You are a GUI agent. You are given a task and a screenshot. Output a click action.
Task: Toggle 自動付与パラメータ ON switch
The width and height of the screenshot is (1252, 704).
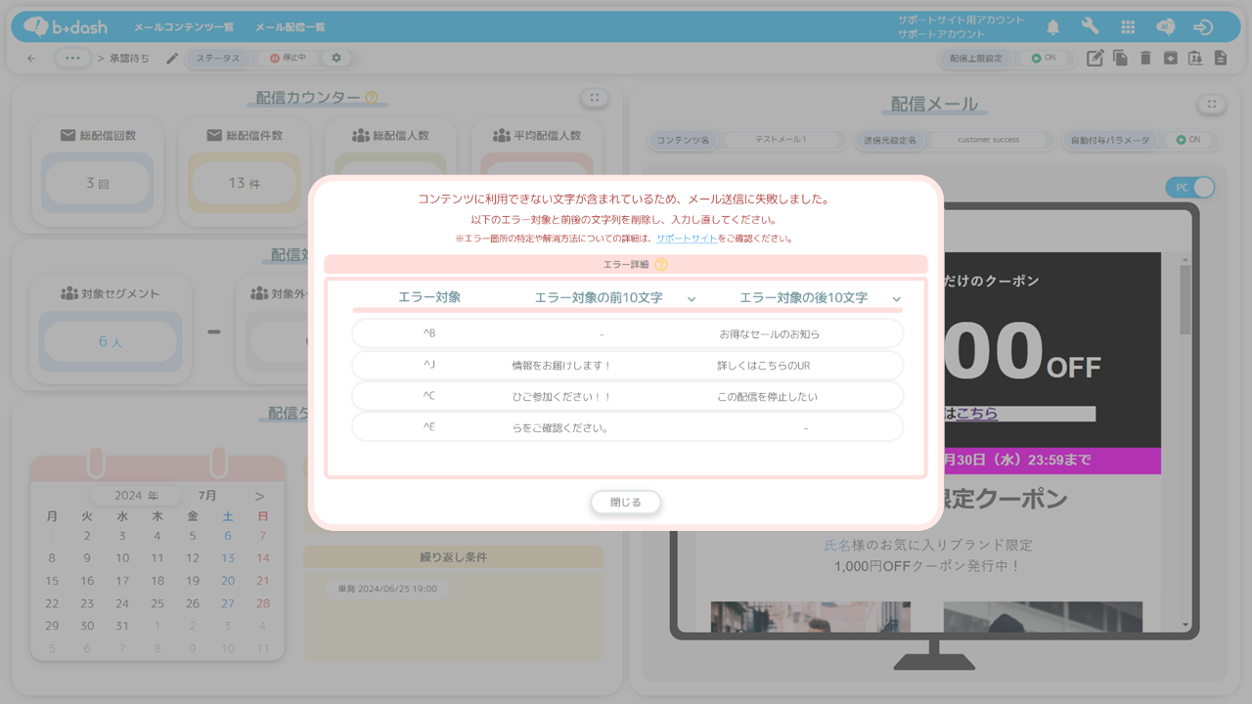coord(1188,140)
